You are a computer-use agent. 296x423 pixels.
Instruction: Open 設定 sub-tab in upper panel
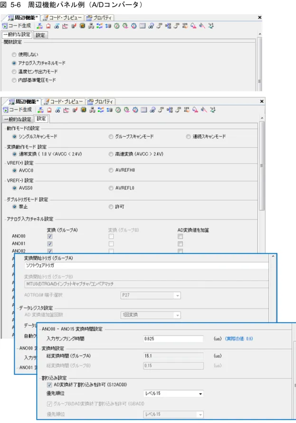click(40, 35)
